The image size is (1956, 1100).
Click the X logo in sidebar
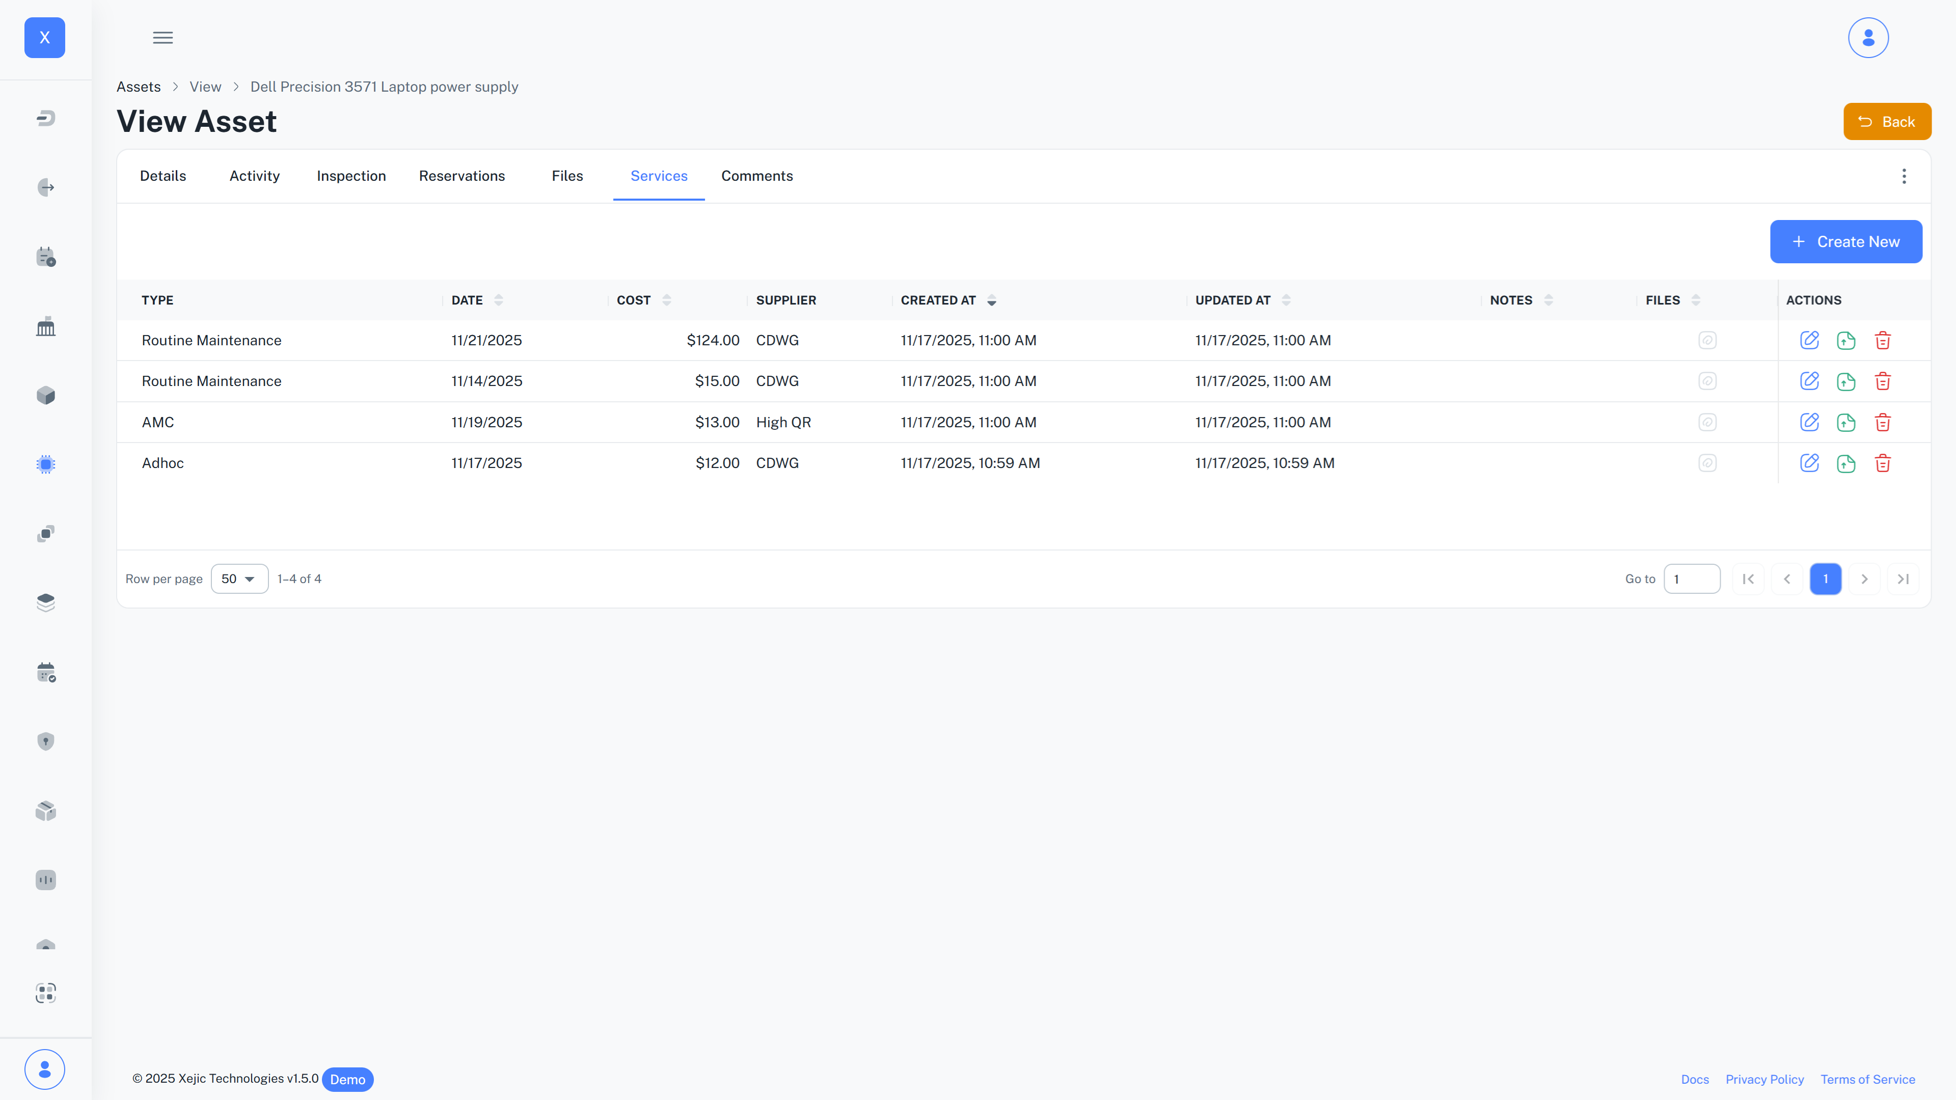tap(45, 37)
